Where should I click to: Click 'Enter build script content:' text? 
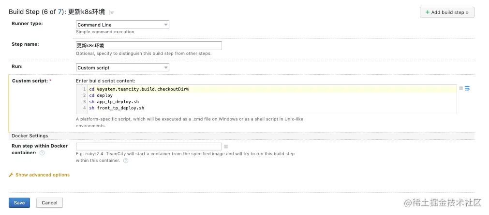[106, 81]
